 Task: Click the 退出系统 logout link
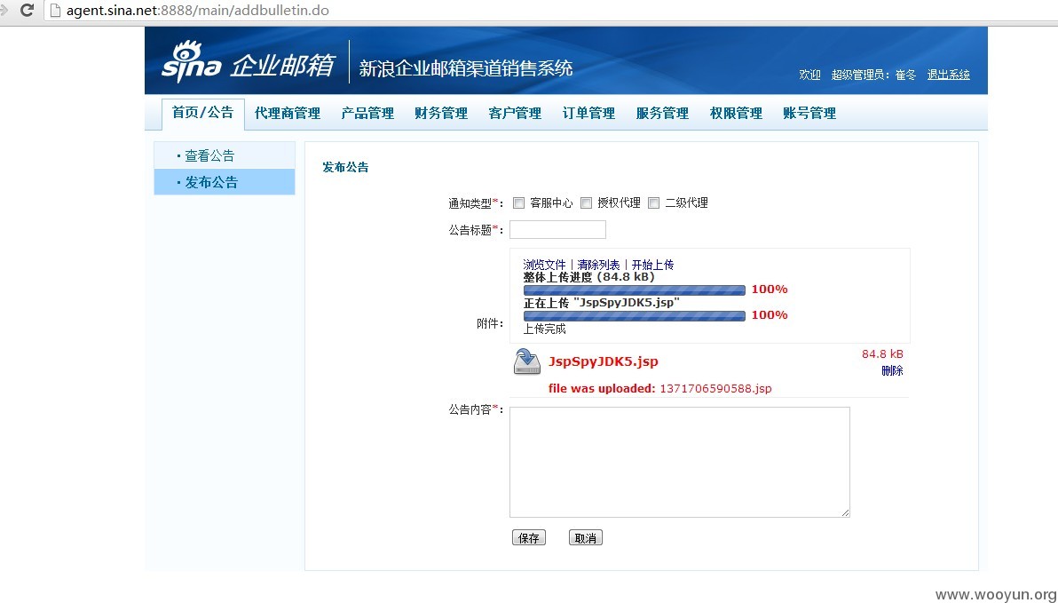pyautogui.click(x=948, y=75)
